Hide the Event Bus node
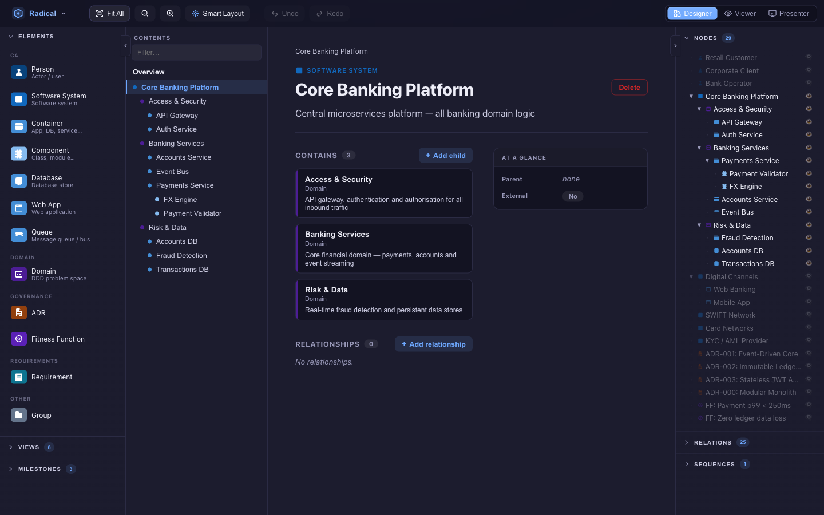Screen dimensions: 824x515 pos(809,212)
